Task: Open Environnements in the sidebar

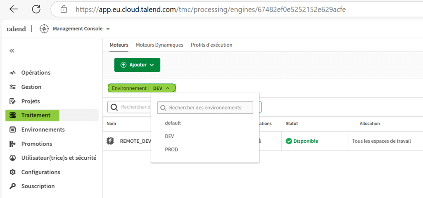Action: point(43,130)
